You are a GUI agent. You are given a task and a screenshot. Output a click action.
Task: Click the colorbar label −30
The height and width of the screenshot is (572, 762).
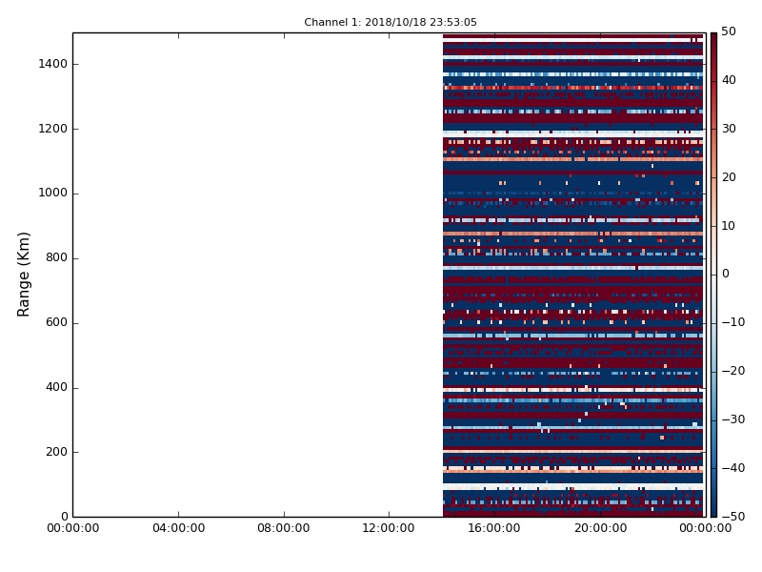click(733, 419)
